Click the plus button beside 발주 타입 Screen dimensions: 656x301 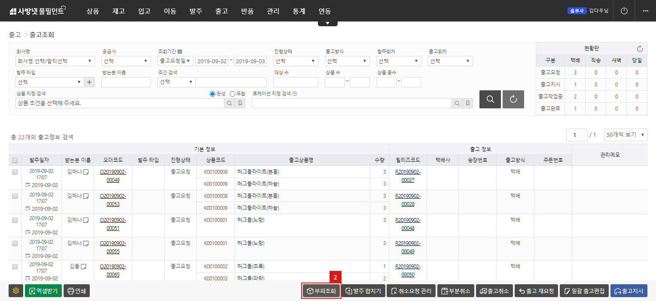[x=89, y=82]
